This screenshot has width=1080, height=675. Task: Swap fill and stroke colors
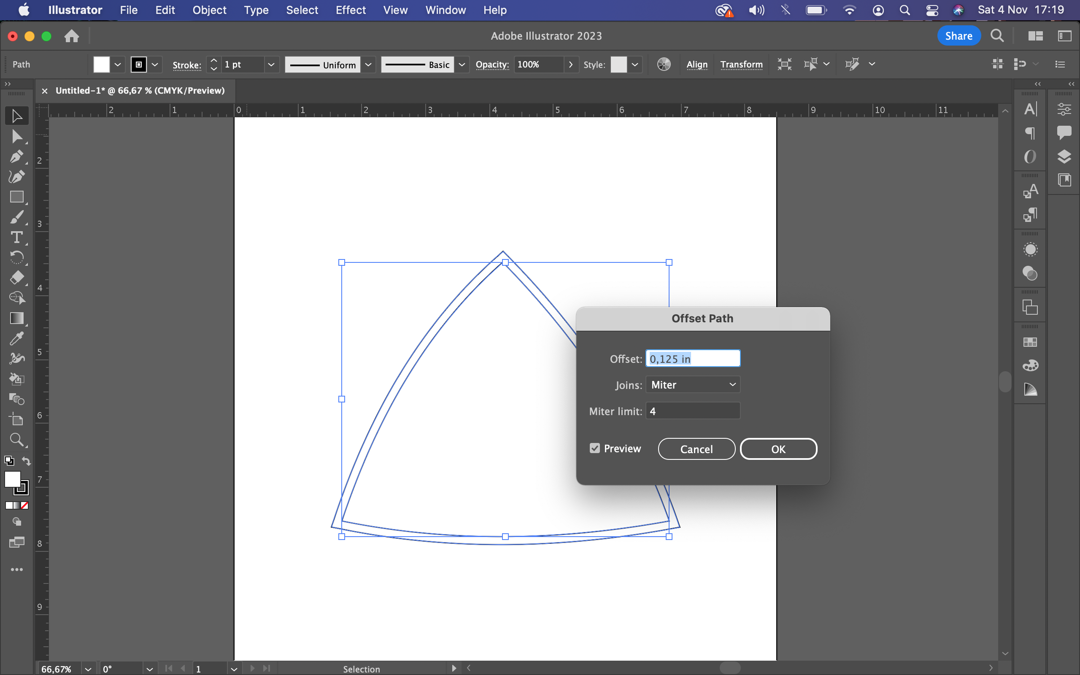coord(26,461)
